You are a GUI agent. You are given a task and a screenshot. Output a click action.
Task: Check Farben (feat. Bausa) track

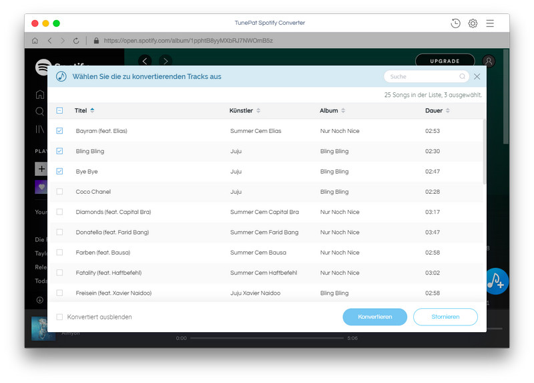[x=59, y=253]
